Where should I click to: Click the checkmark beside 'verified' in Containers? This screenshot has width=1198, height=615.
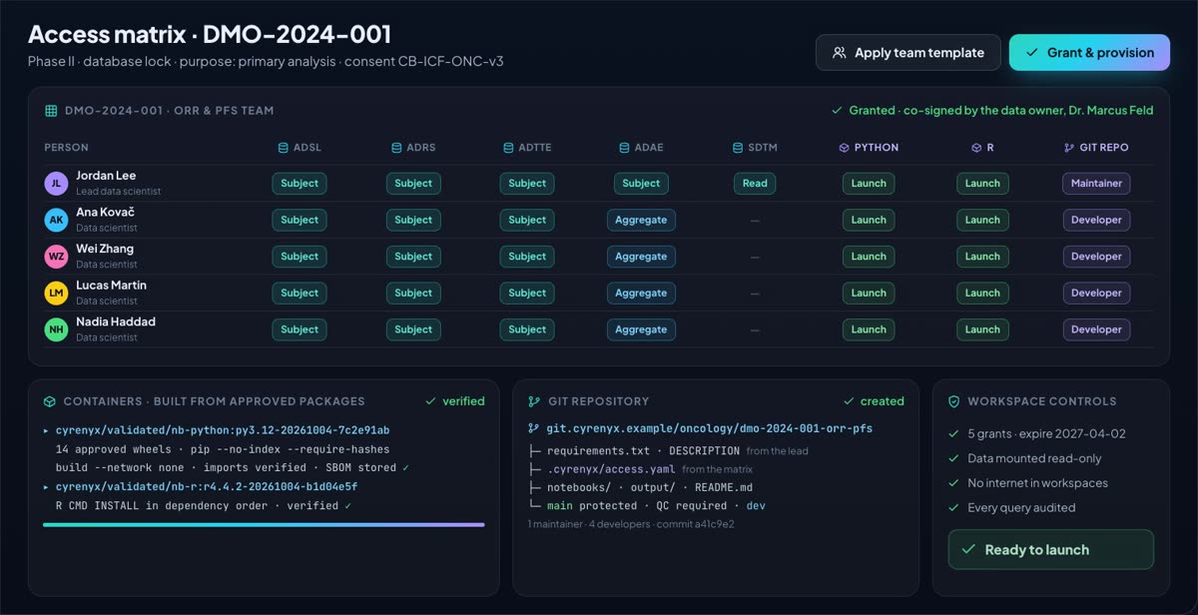(x=430, y=401)
